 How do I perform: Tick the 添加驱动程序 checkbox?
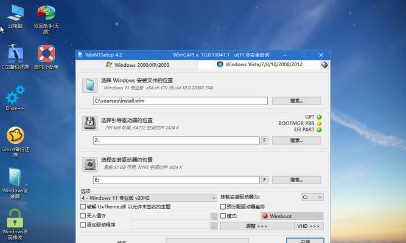point(83,225)
